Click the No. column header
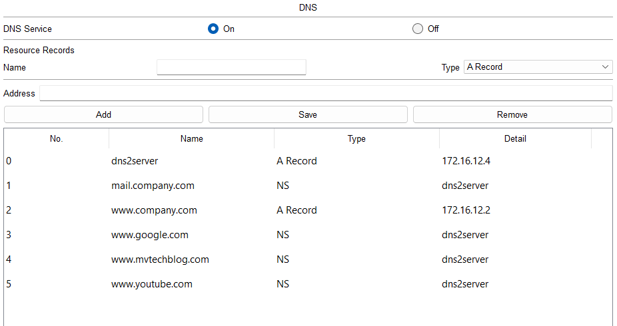Image resolution: width=617 pixels, height=326 pixels. [x=56, y=138]
